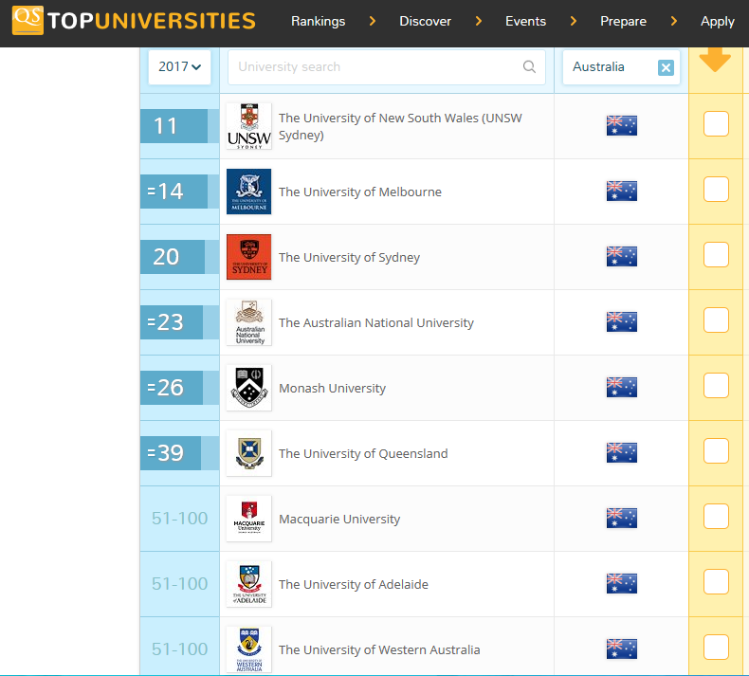Open The University of Sydney link
Image resolution: width=749 pixels, height=676 pixels.
349,258
